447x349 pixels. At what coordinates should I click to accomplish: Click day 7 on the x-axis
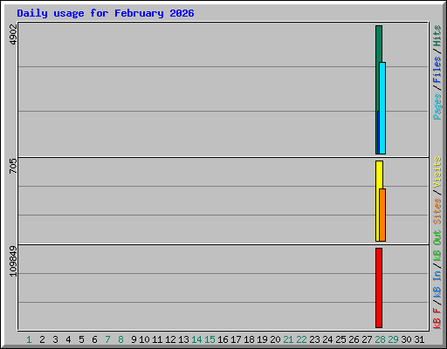coord(107,339)
